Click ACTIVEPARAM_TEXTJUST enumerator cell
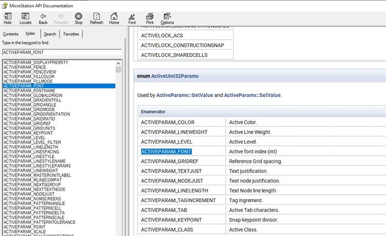The width and height of the screenshot is (386, 236). coord(182,171)
